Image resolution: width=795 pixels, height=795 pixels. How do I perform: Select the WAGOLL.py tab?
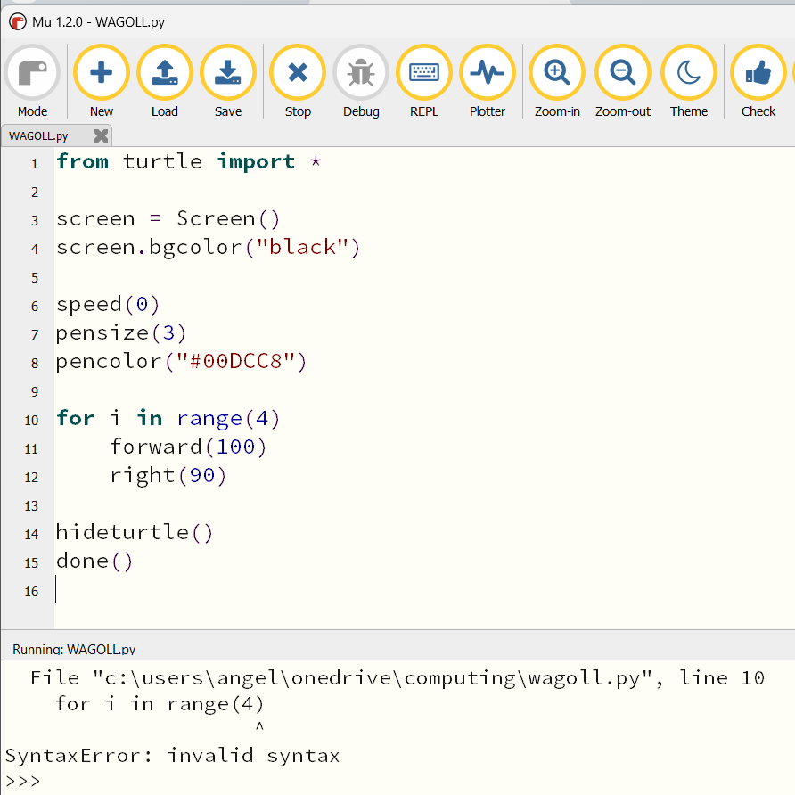point(39,135)
